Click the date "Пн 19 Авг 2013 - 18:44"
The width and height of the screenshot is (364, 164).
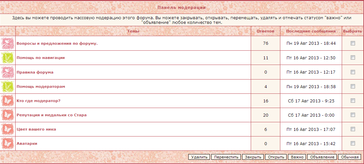click(x=311, y=43)
